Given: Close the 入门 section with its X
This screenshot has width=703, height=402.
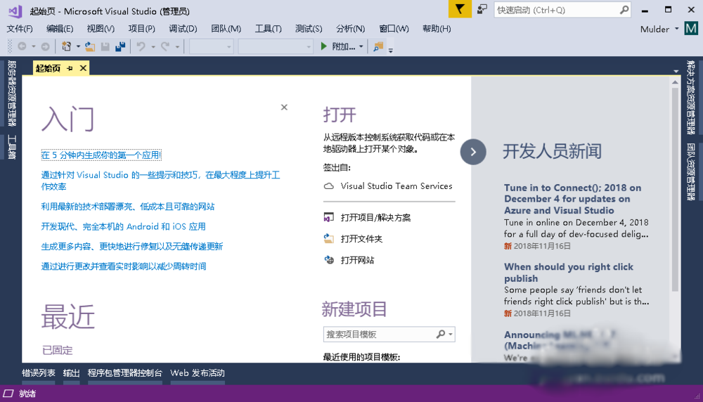Looking at the screenshot, I should [x=284, y=108].
